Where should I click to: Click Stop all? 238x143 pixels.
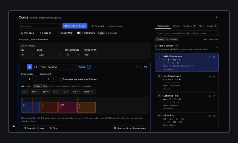tap(46, 33)
